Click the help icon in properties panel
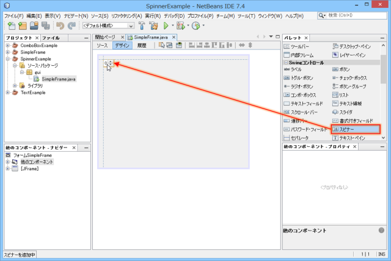Image resolution: width=391 pixels, height=261 pixels. point(381,231)
